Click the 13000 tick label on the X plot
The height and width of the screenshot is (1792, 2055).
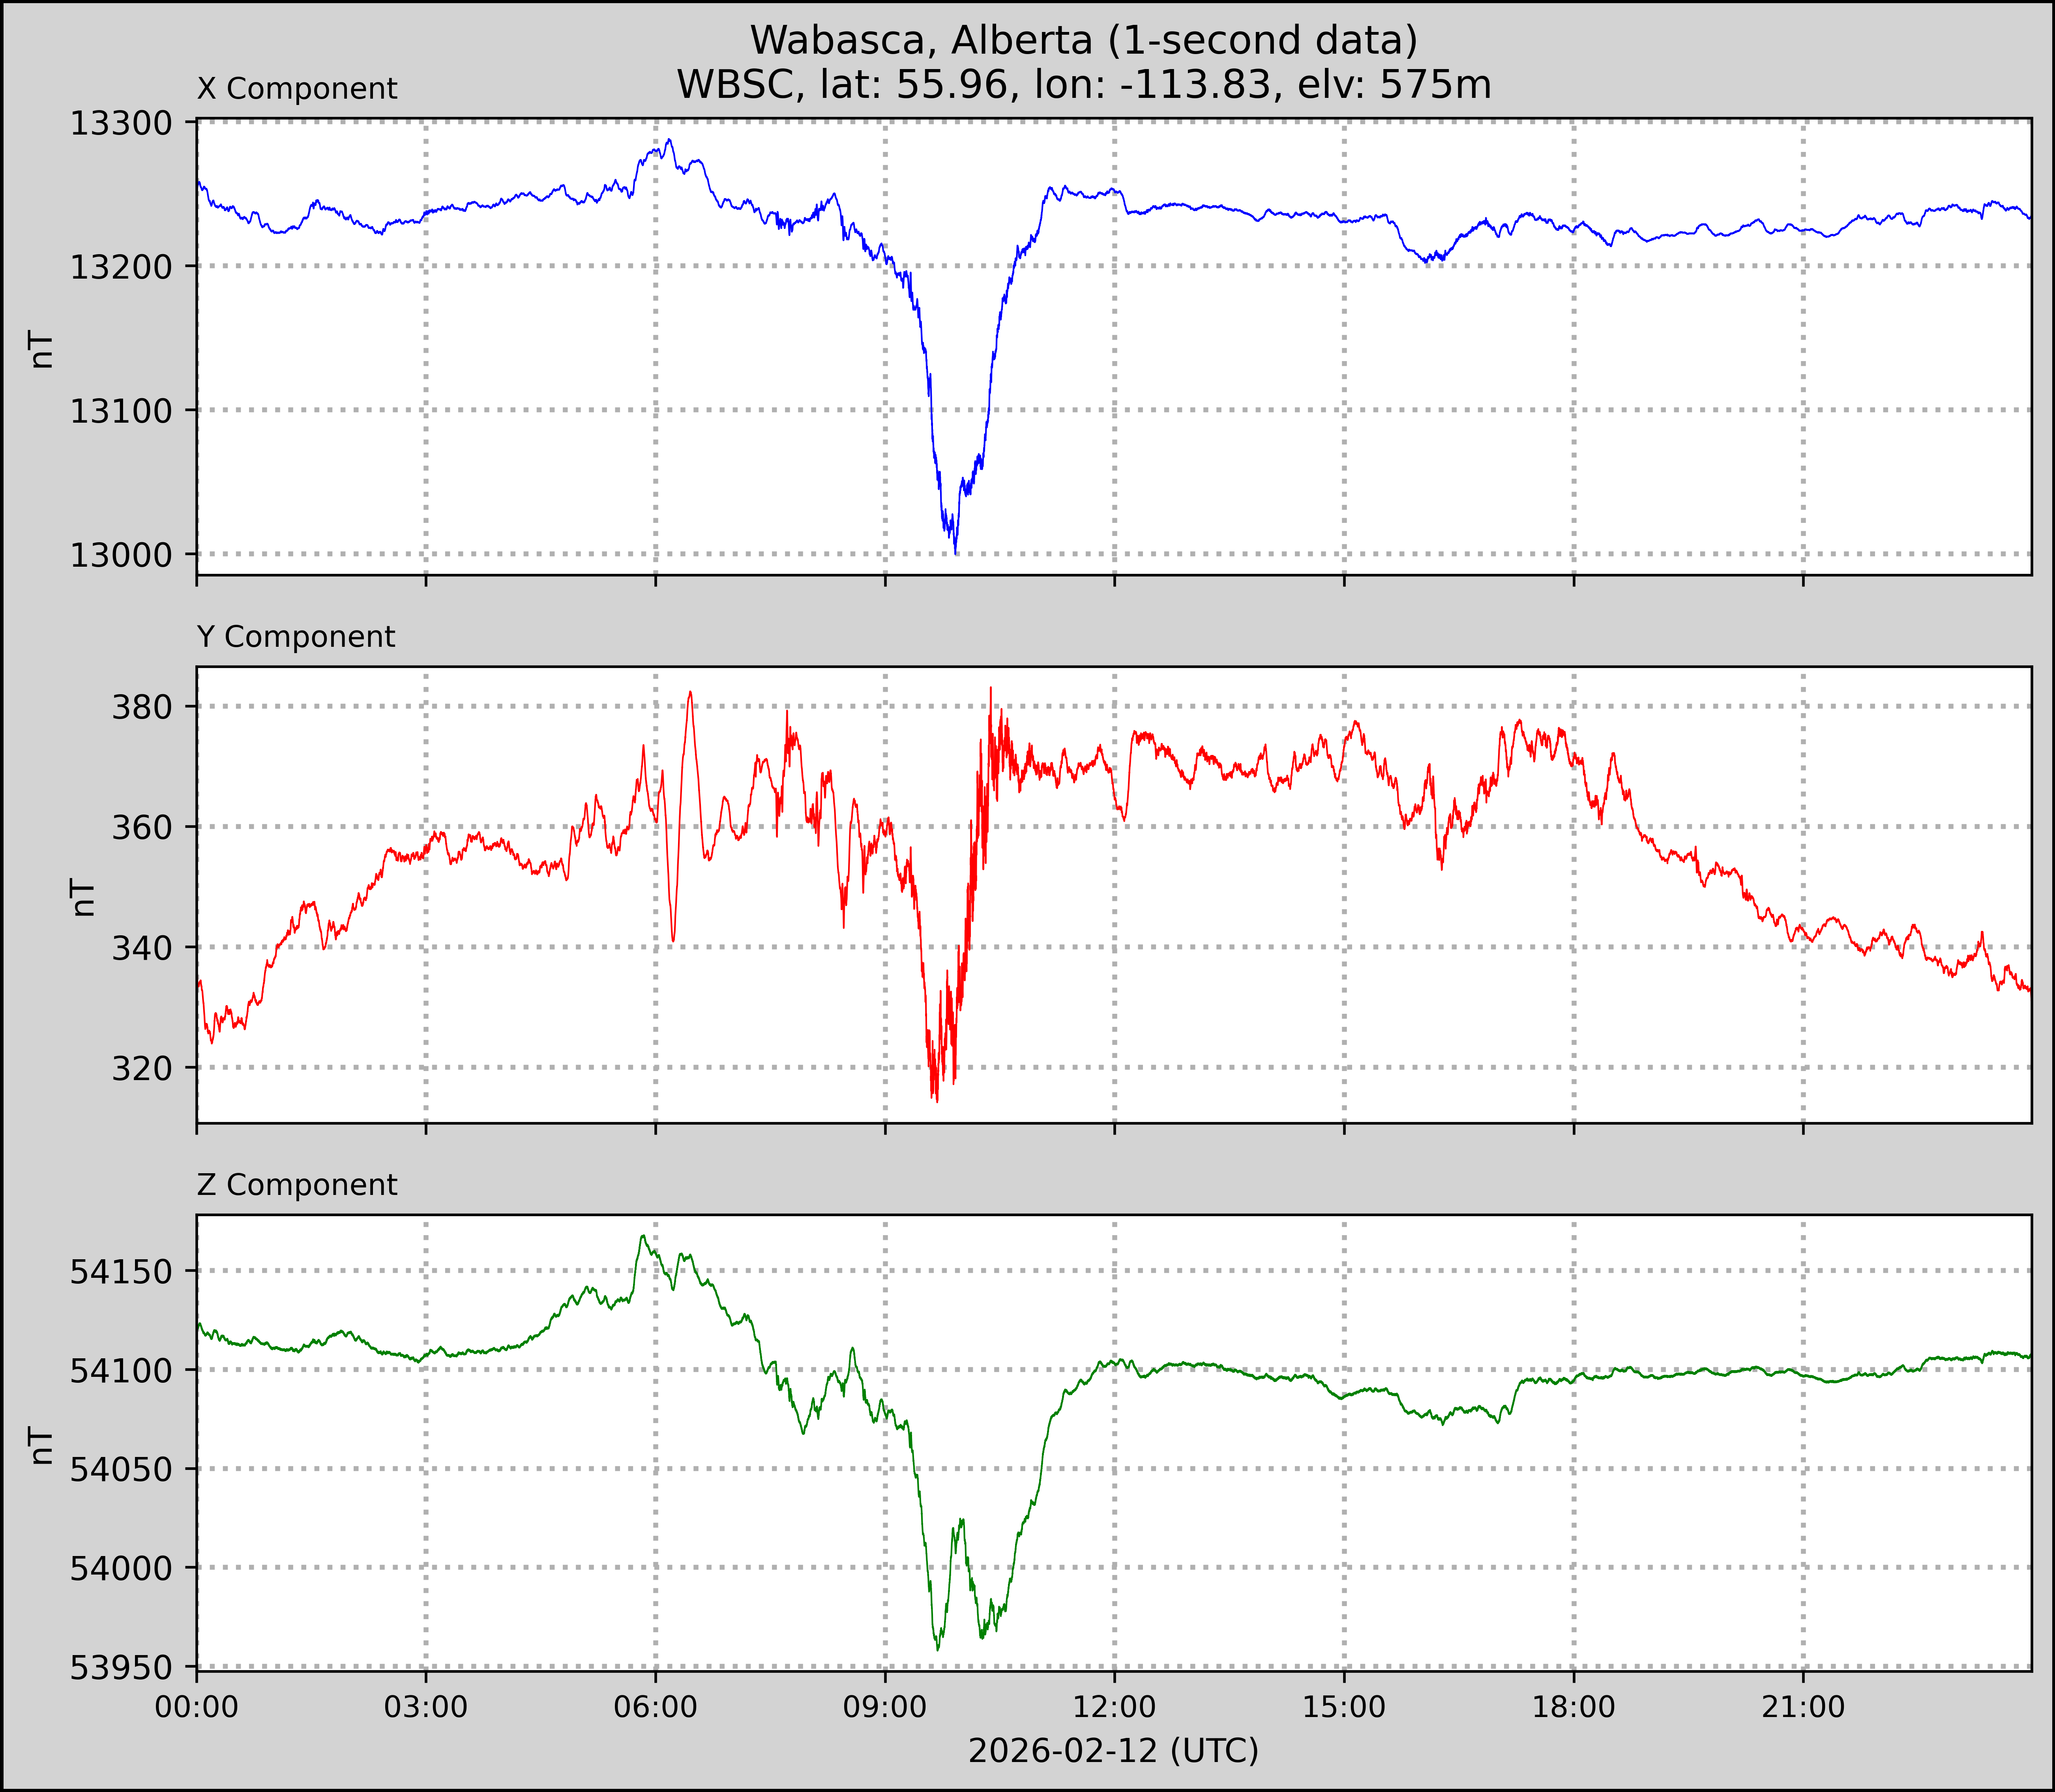pyautogui.click(x=121, y=555)
